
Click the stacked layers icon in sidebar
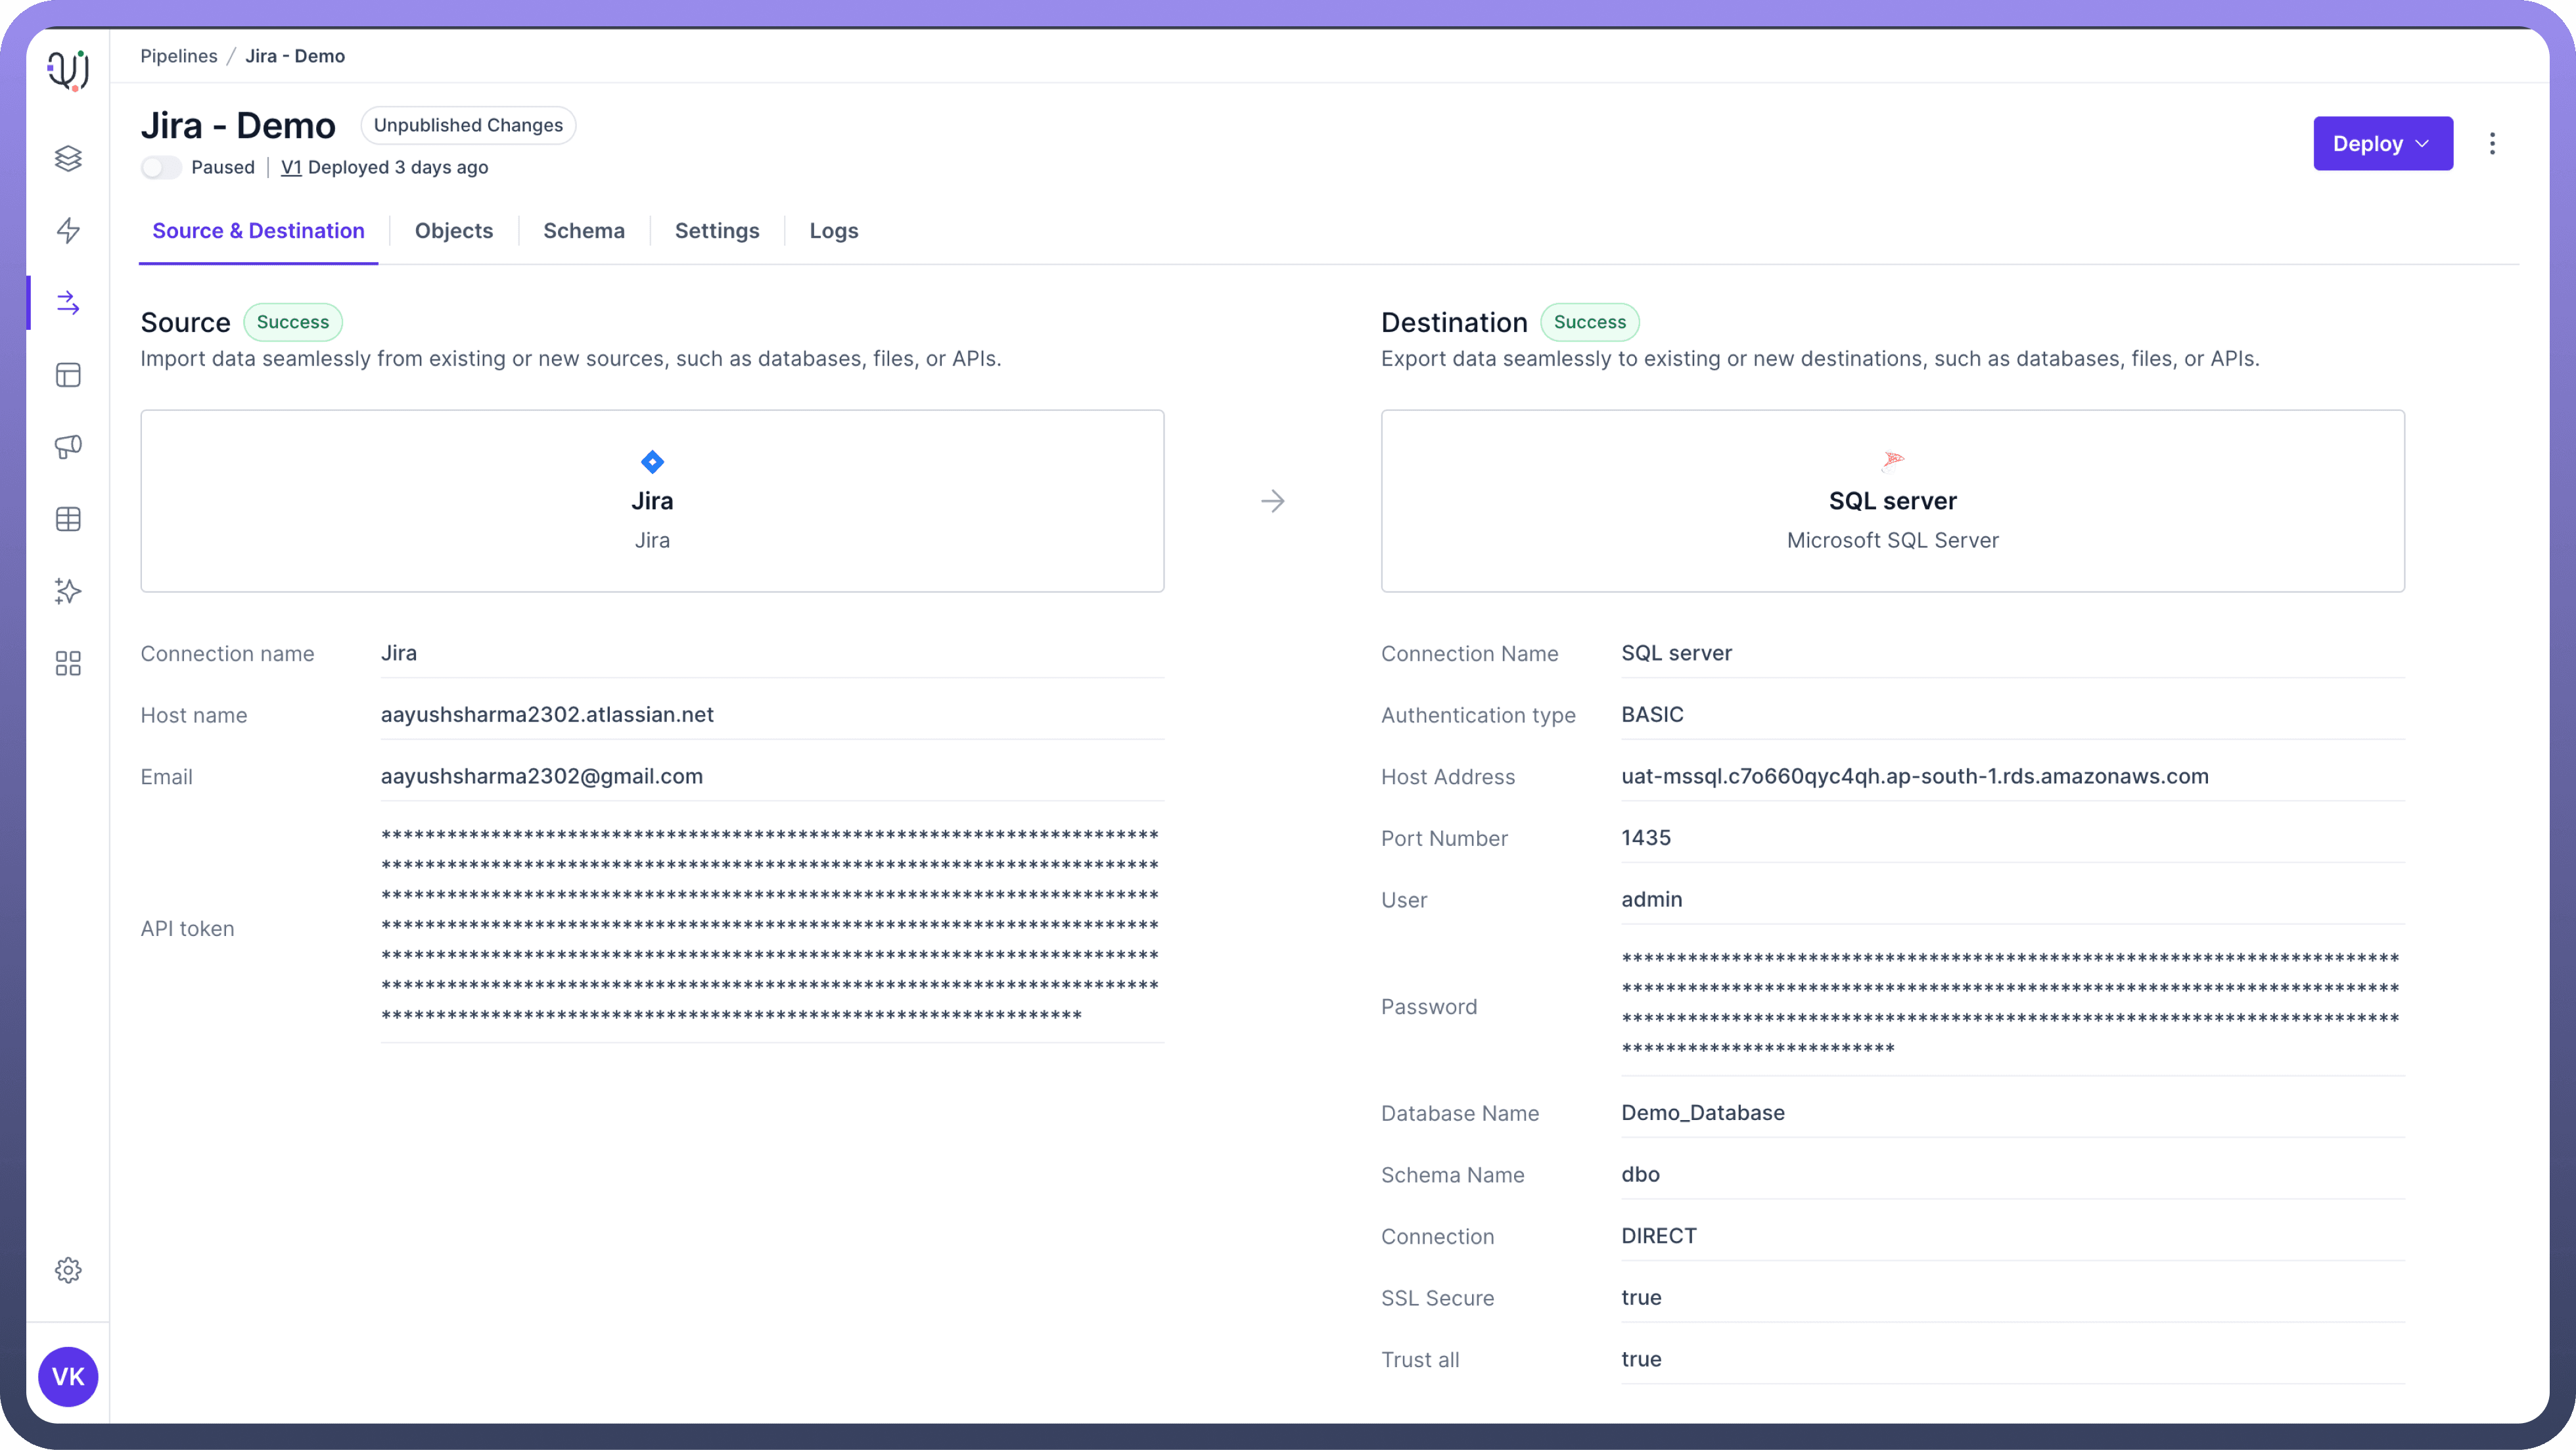(x=68, y=158)
